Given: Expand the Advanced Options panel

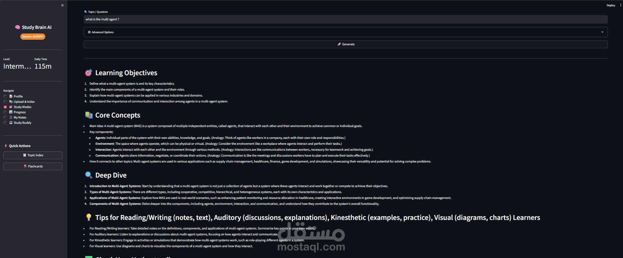Looking at the screenshot, I should 346,32.
